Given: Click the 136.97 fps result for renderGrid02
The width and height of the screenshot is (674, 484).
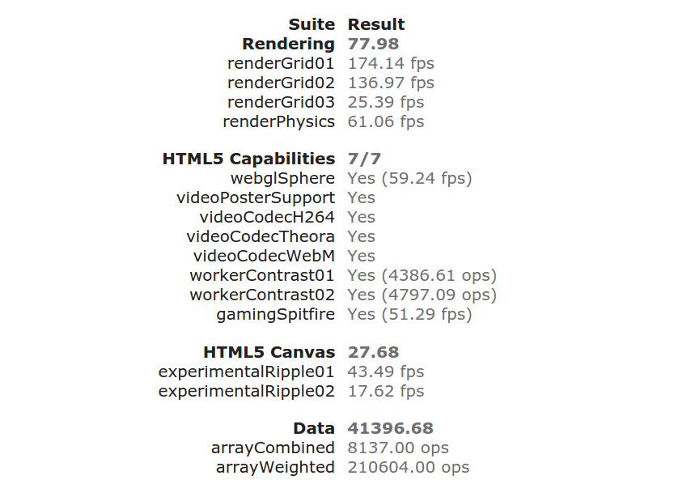Looking at the screenshot, I should (391, 83).
